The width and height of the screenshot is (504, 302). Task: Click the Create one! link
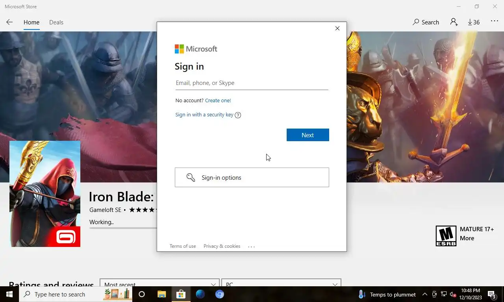click(218, 100)
